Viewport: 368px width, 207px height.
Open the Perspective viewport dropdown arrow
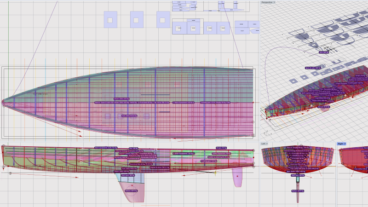[x=274, y=2]
